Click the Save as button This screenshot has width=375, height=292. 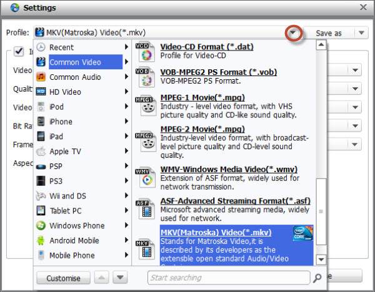click(329, 33)
